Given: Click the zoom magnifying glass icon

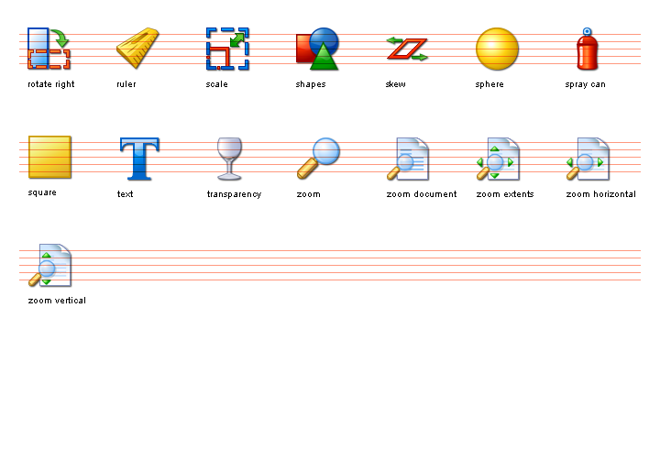Looking at the screenshot, I should (318, 159).
